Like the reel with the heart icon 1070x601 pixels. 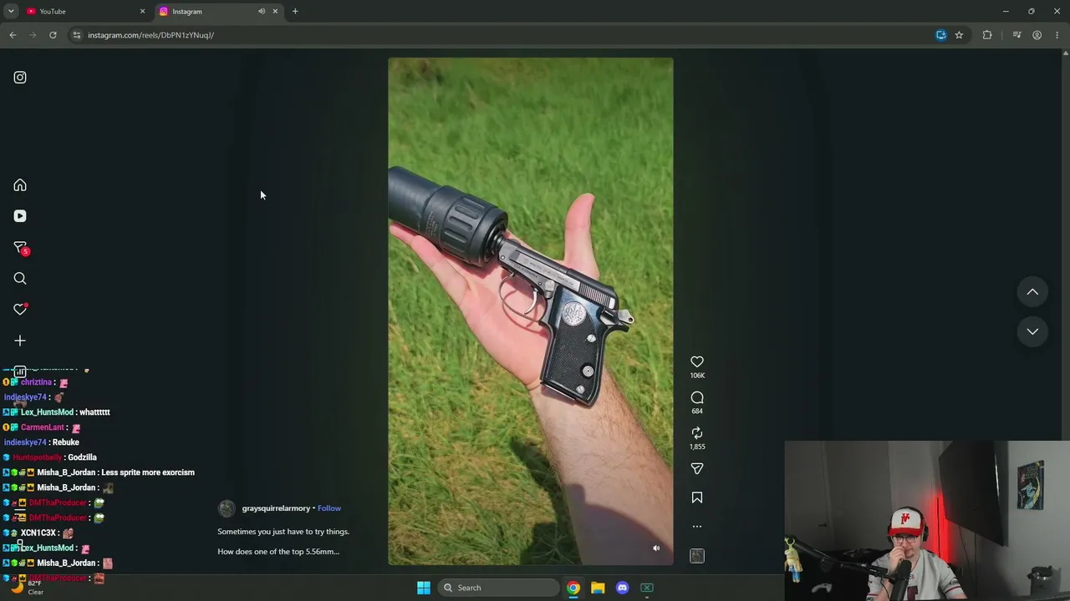[x=697, y=361]
